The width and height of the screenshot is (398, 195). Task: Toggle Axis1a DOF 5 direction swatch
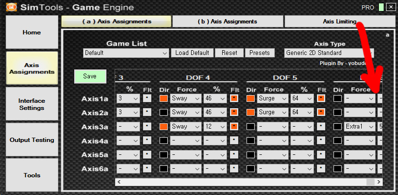point(250,98)
